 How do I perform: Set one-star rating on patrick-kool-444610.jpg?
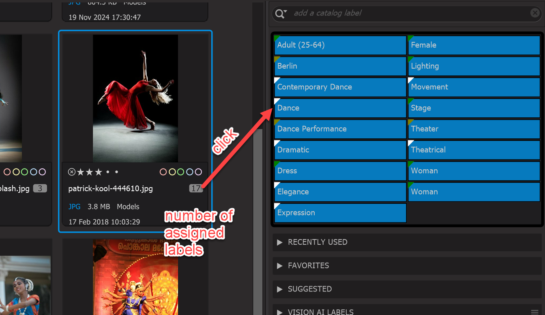click(x=81, y=172)
